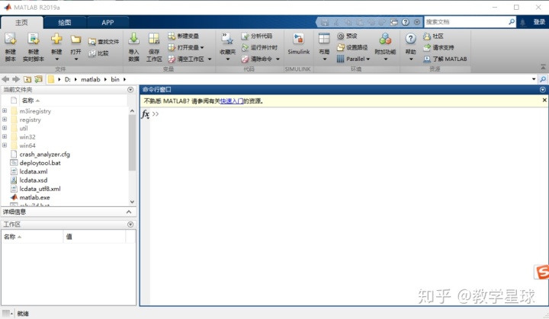
Task: Open Workspace (工作区) panel actions menu
Action: [130, 225]
